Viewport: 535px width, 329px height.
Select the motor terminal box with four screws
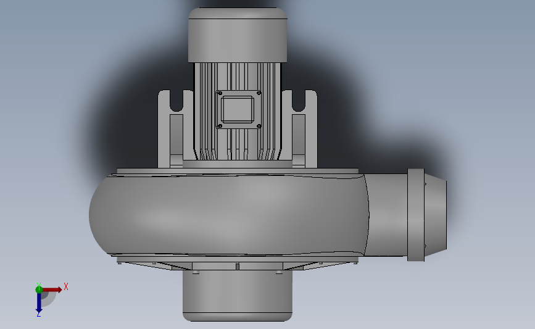(239, 109)
